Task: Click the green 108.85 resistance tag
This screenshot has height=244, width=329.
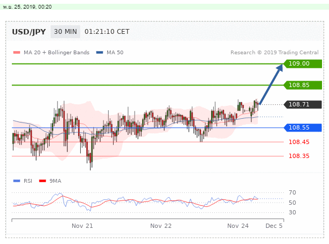Action: click(x=303, y=85)
